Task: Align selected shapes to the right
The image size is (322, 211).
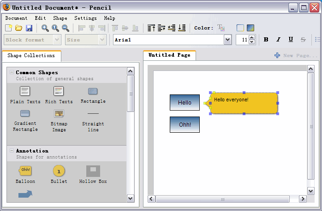Action: point(101,28)
